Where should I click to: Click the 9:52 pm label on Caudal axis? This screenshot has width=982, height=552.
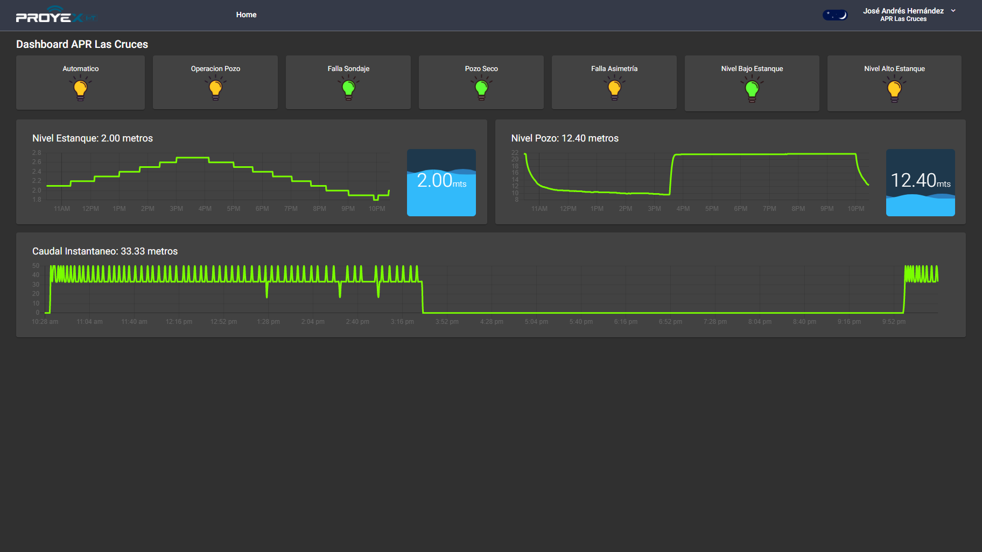pos(894,322)
